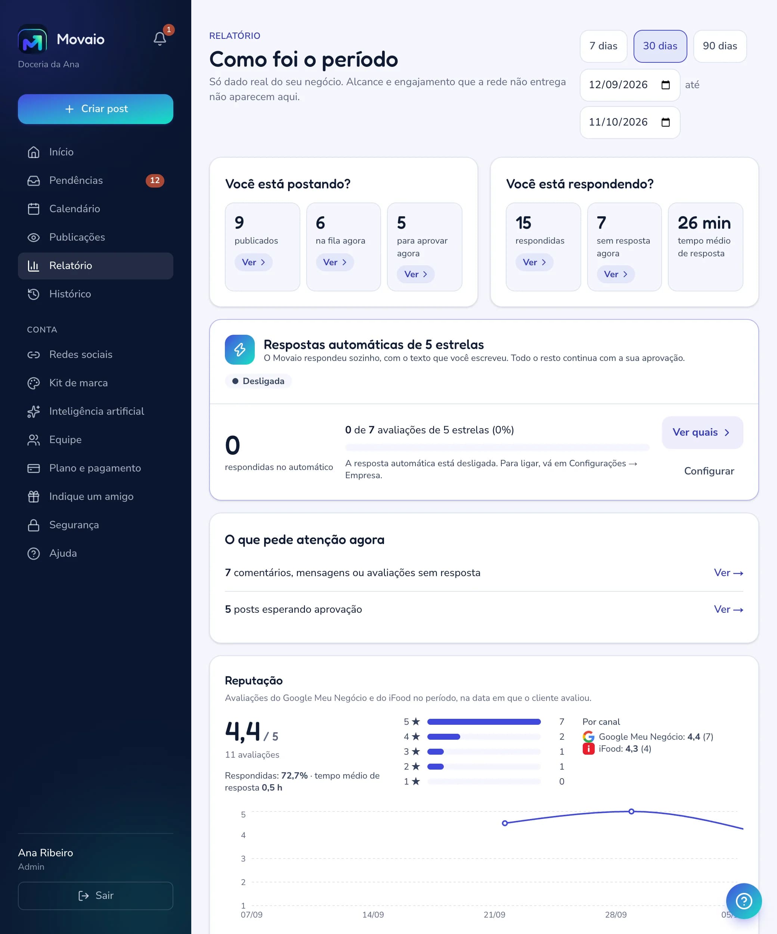
Task: Click Ver under 6 na fila agora
Action: click(335, 262)
